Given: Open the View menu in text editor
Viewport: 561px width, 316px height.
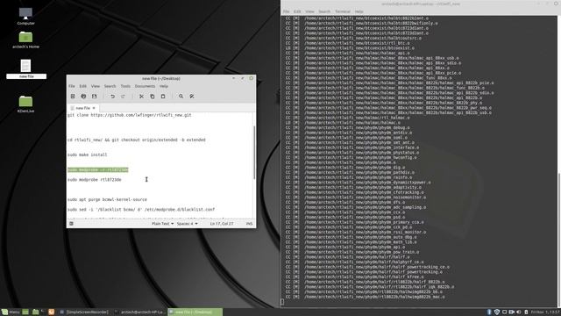Looking at the screenshot, I should [x=96, y=86].
